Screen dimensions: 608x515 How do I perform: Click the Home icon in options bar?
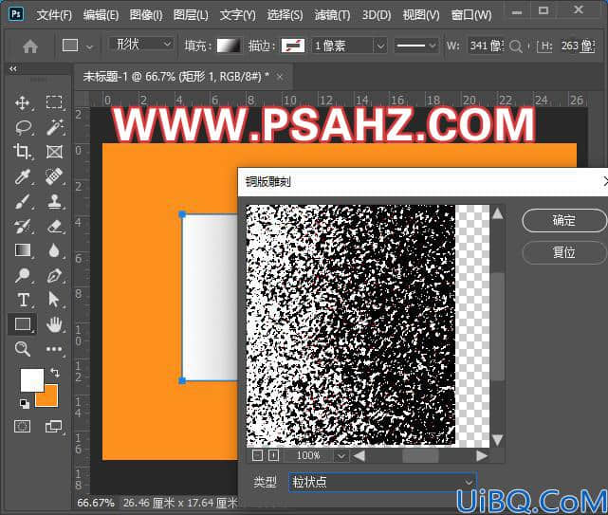[x=29, y=46]
